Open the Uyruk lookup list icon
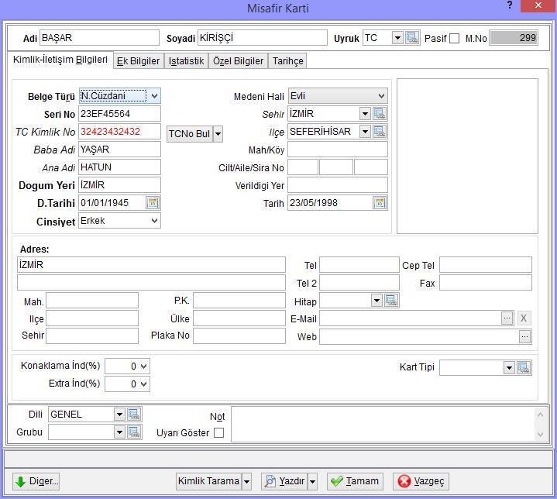The image size is (557, 499). pyautogui.click(x=412, y=38)
